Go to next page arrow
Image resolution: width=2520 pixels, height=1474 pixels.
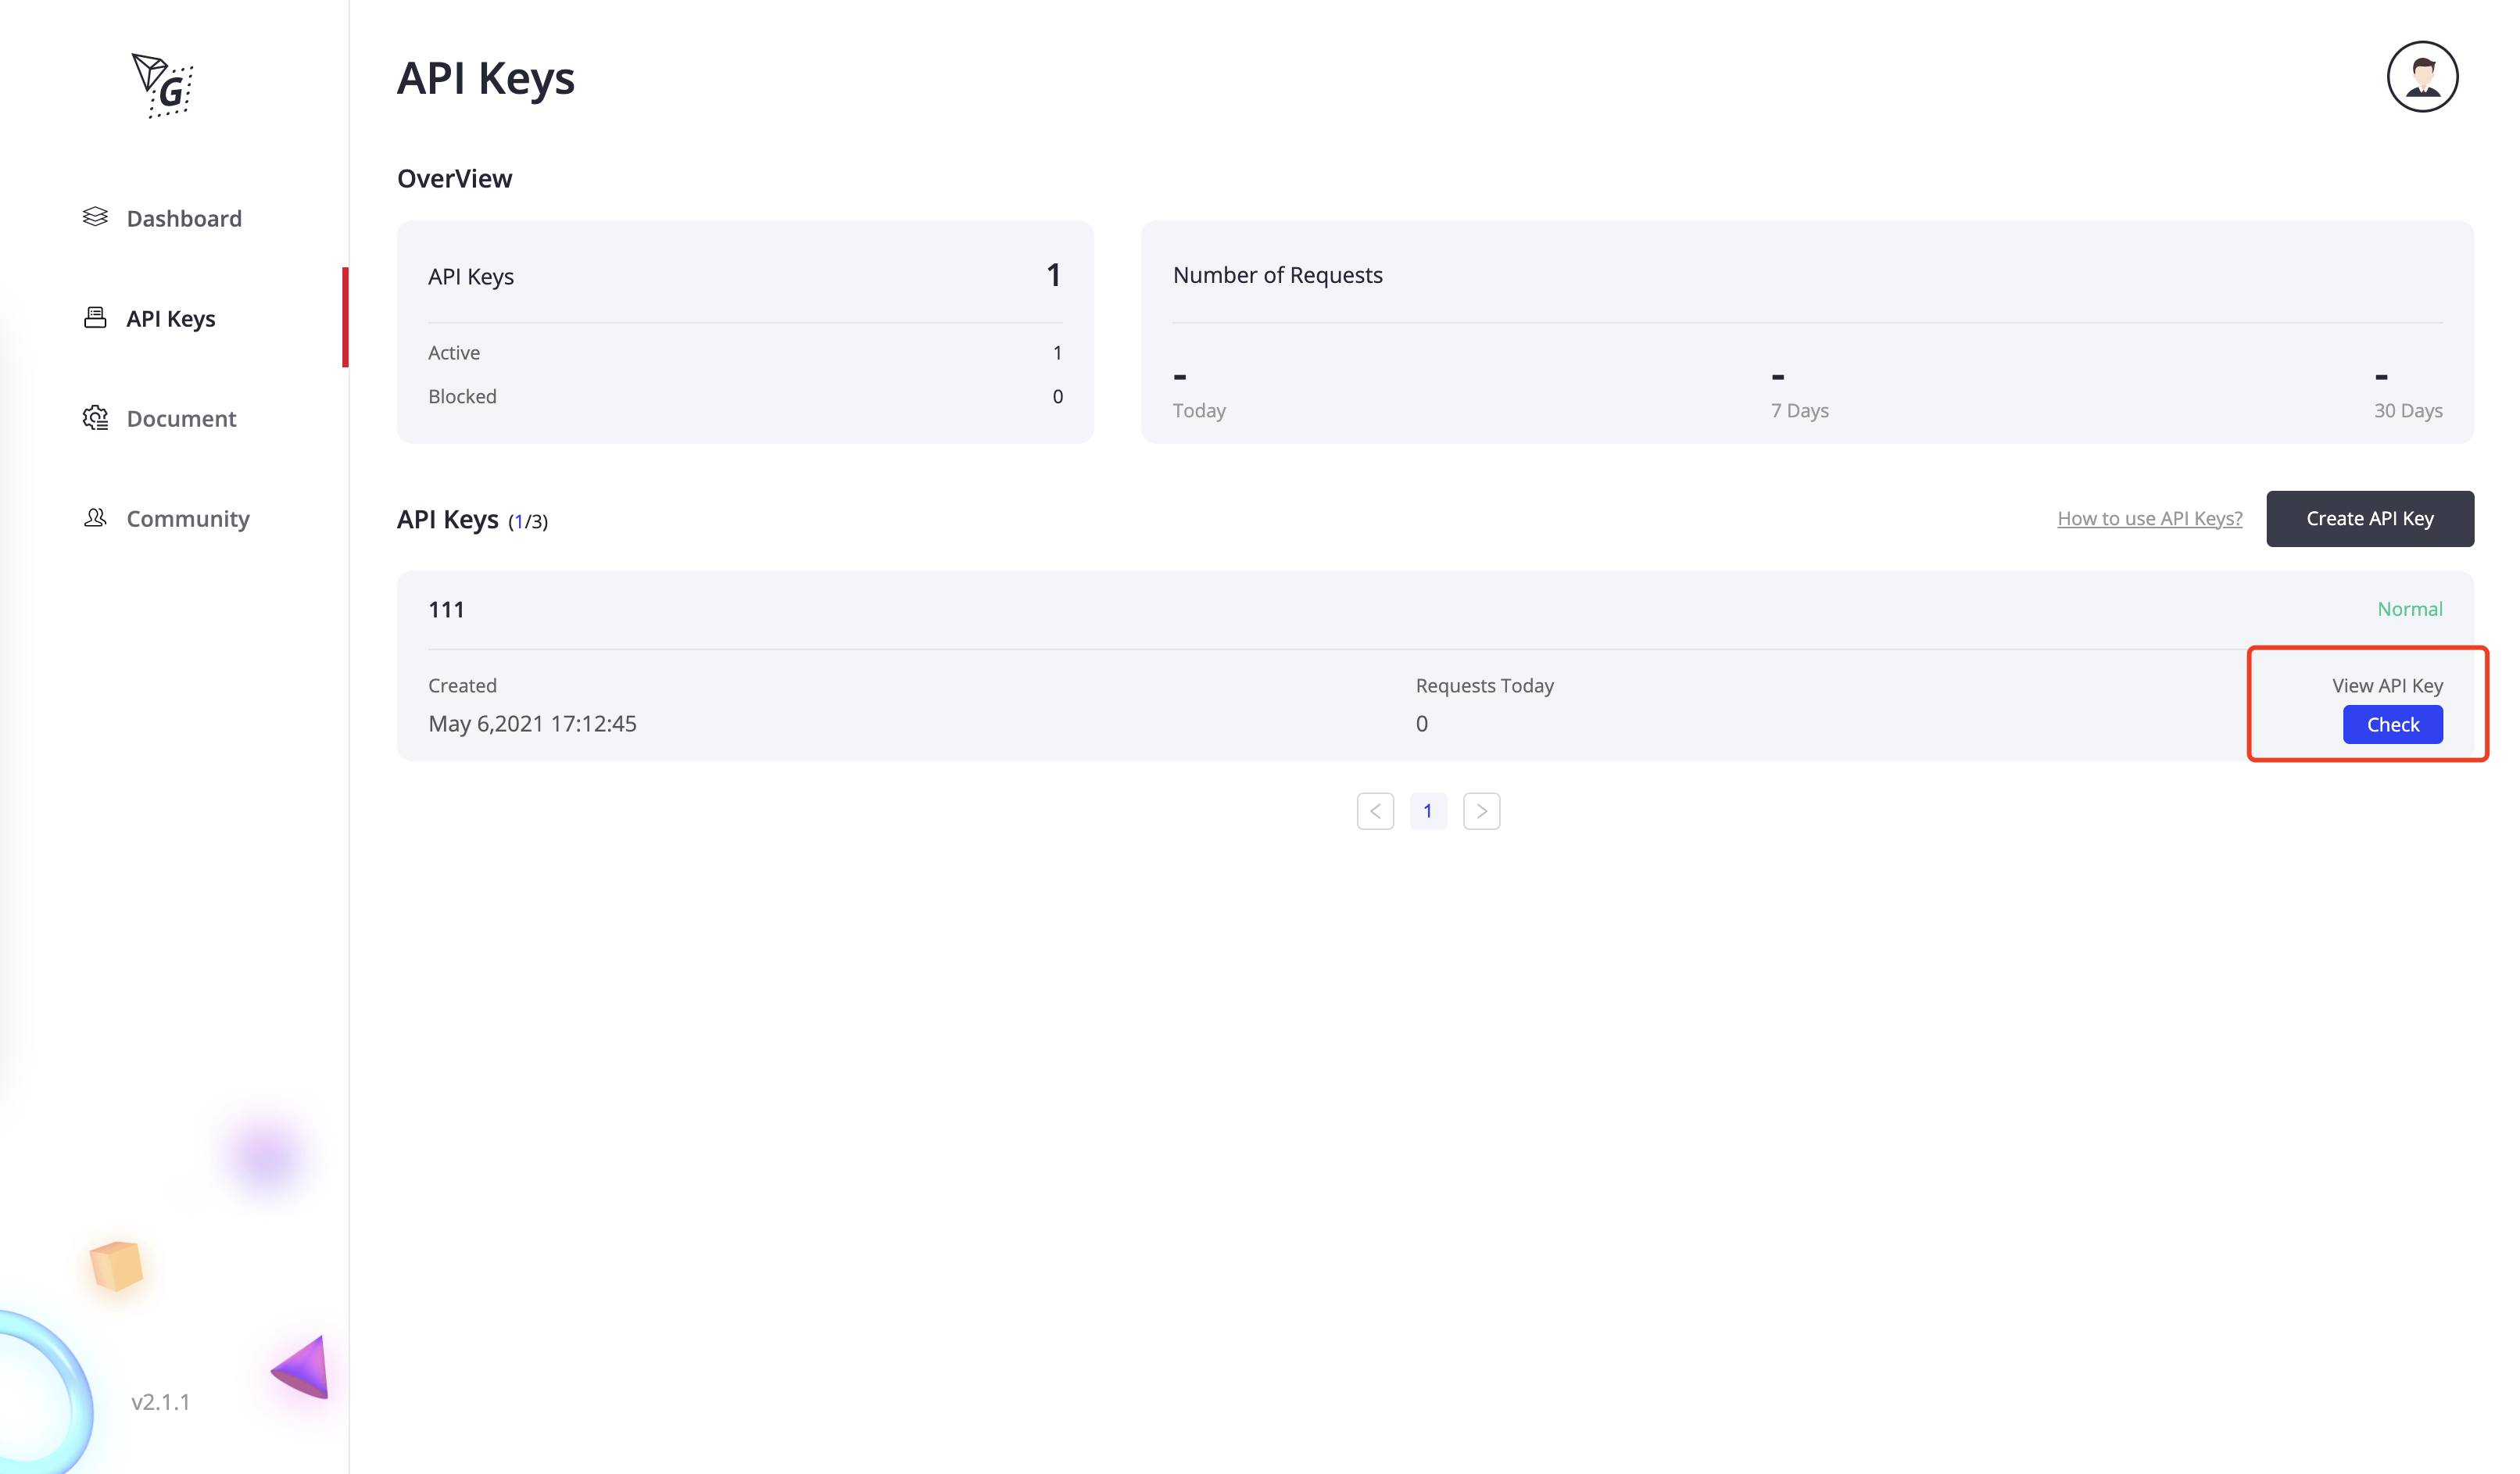(1481, 811)
